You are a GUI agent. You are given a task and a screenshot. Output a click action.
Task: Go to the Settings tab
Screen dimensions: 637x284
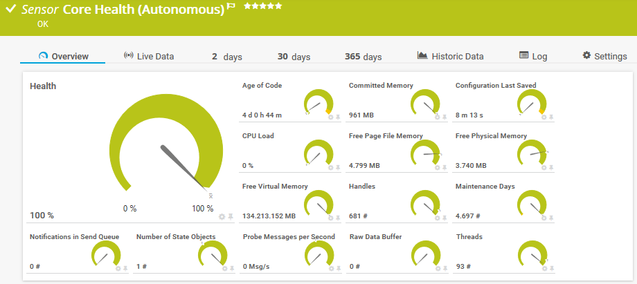point(604,57)
